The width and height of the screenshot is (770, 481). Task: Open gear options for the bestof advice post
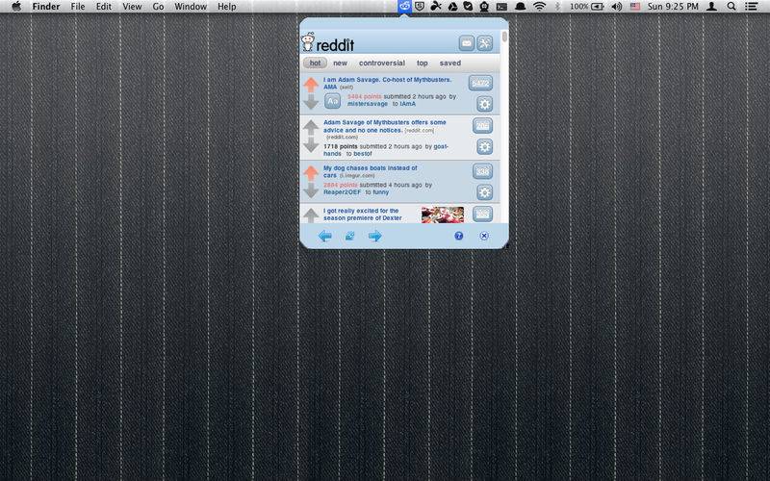(485, 146)
